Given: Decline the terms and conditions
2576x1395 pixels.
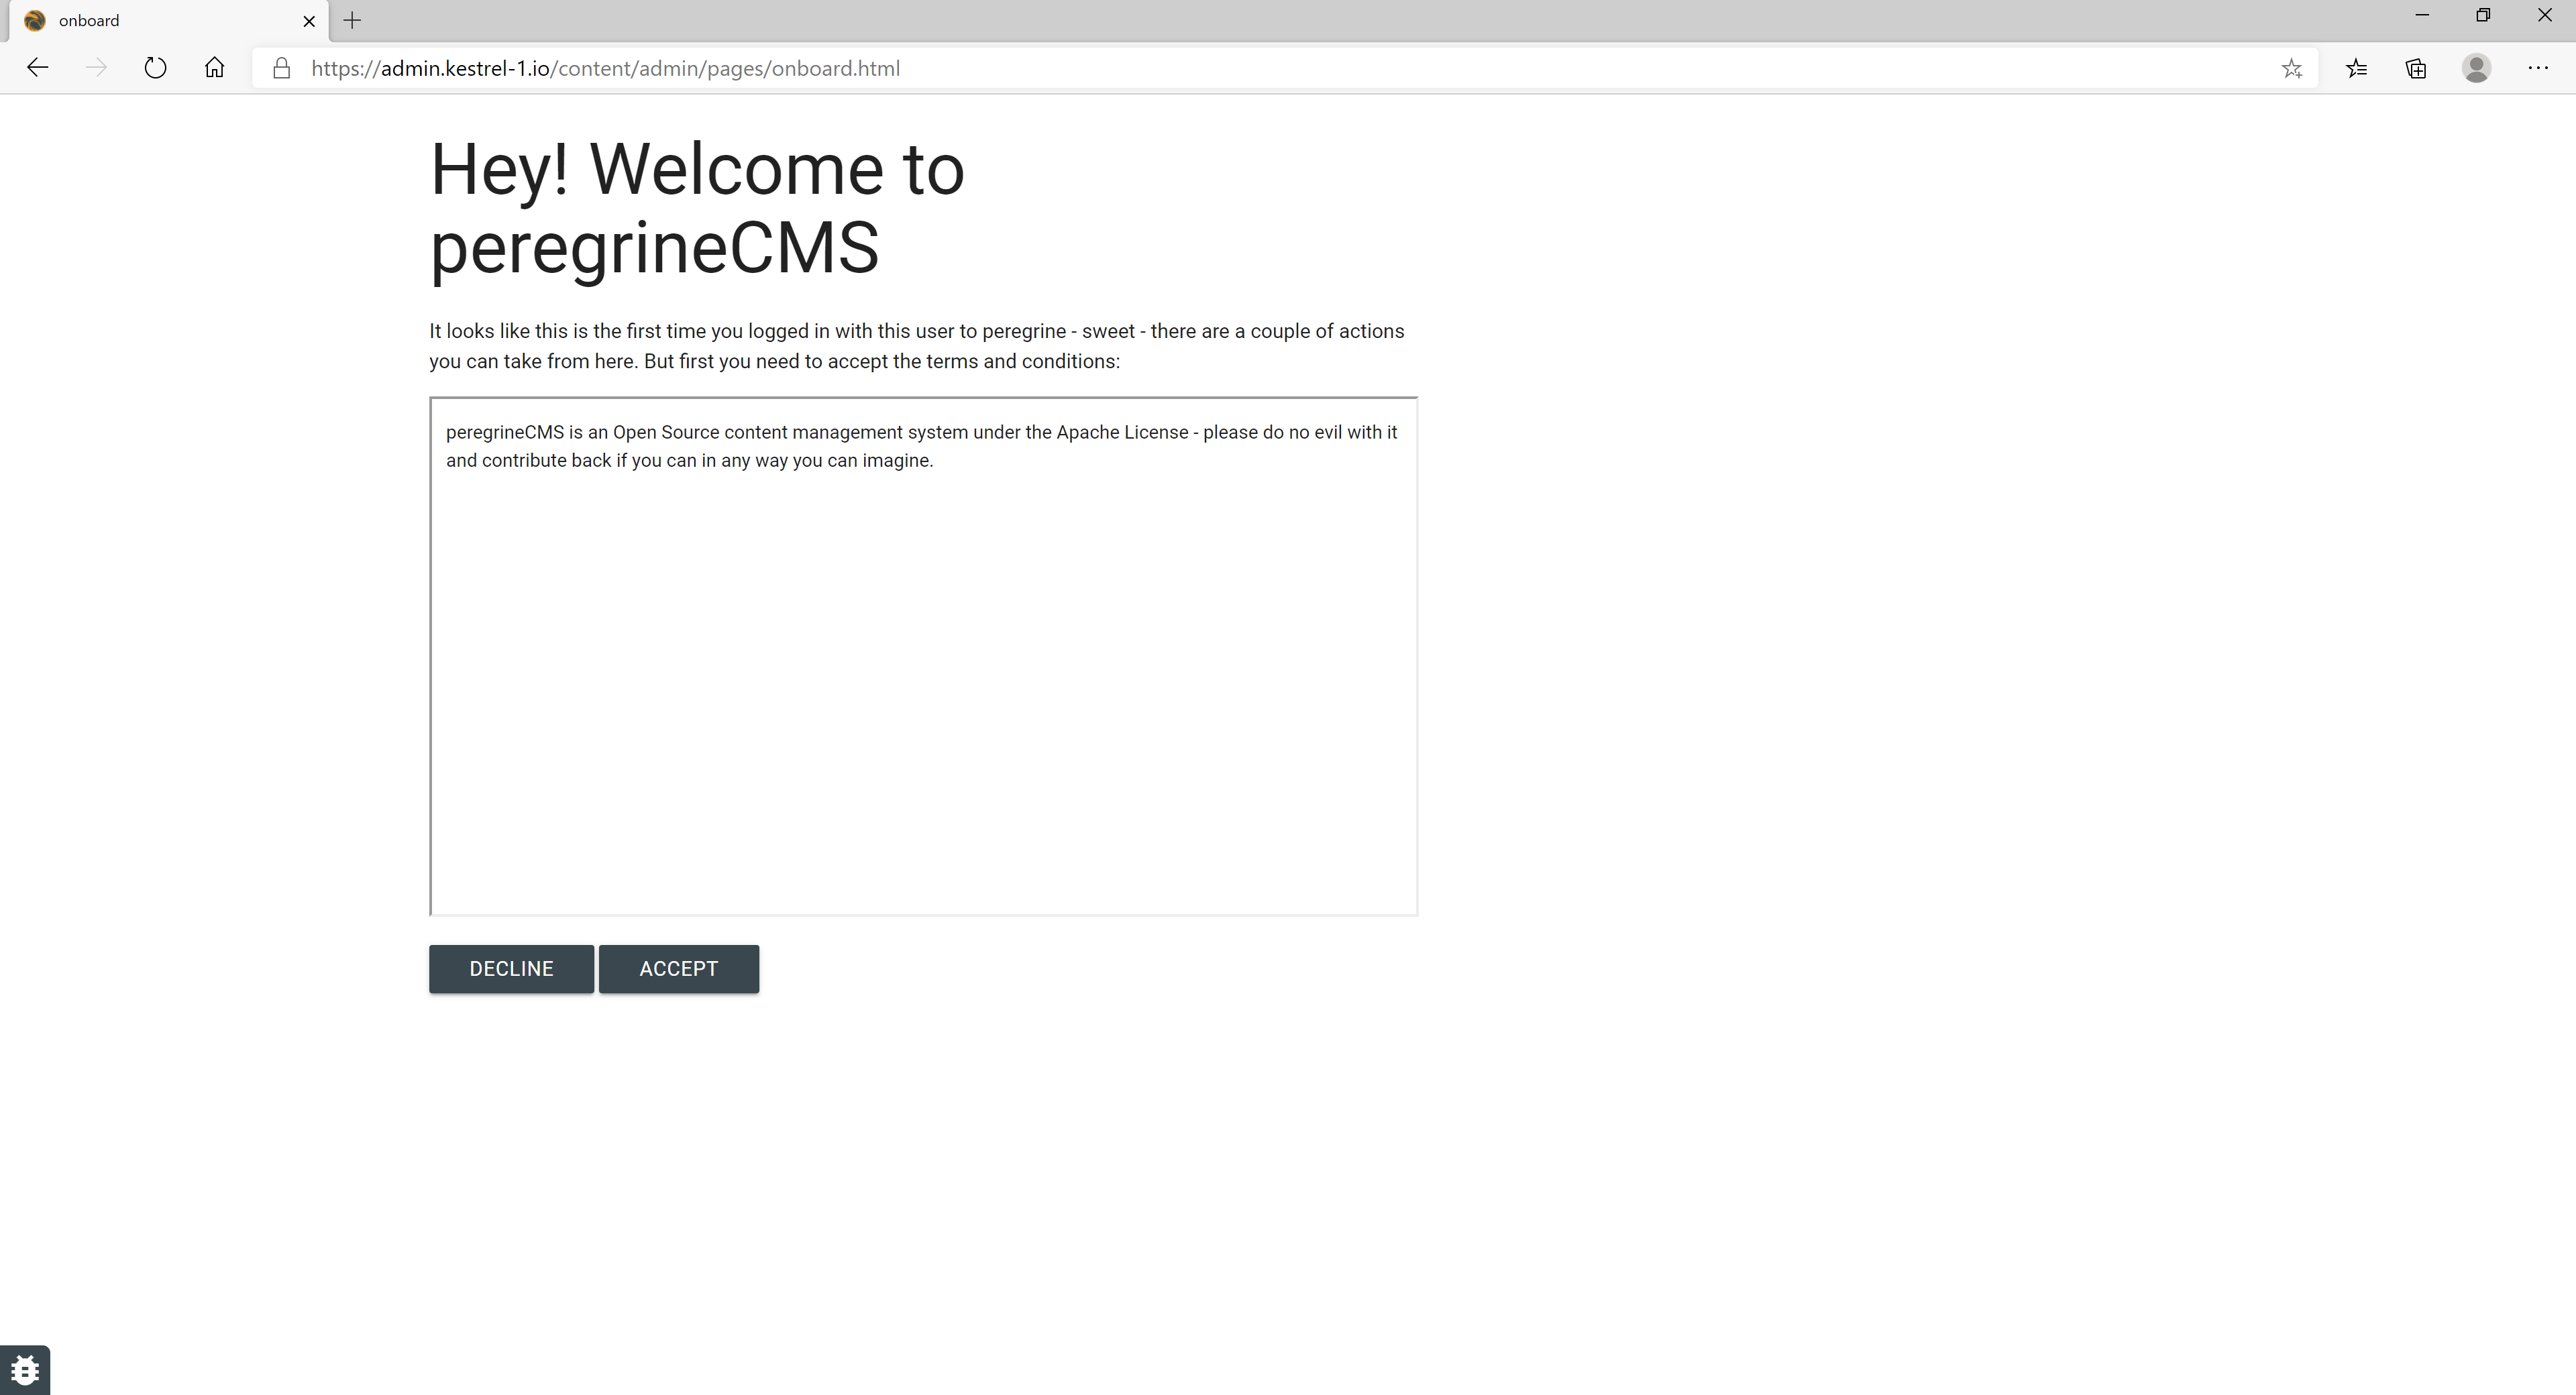Looking at the screenshot, I should [x=511, y=968].
